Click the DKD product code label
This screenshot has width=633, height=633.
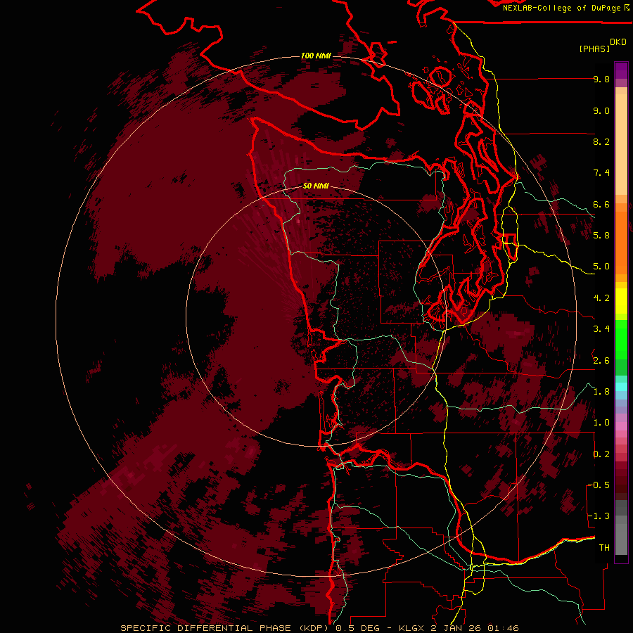click(x=618, y=42)
